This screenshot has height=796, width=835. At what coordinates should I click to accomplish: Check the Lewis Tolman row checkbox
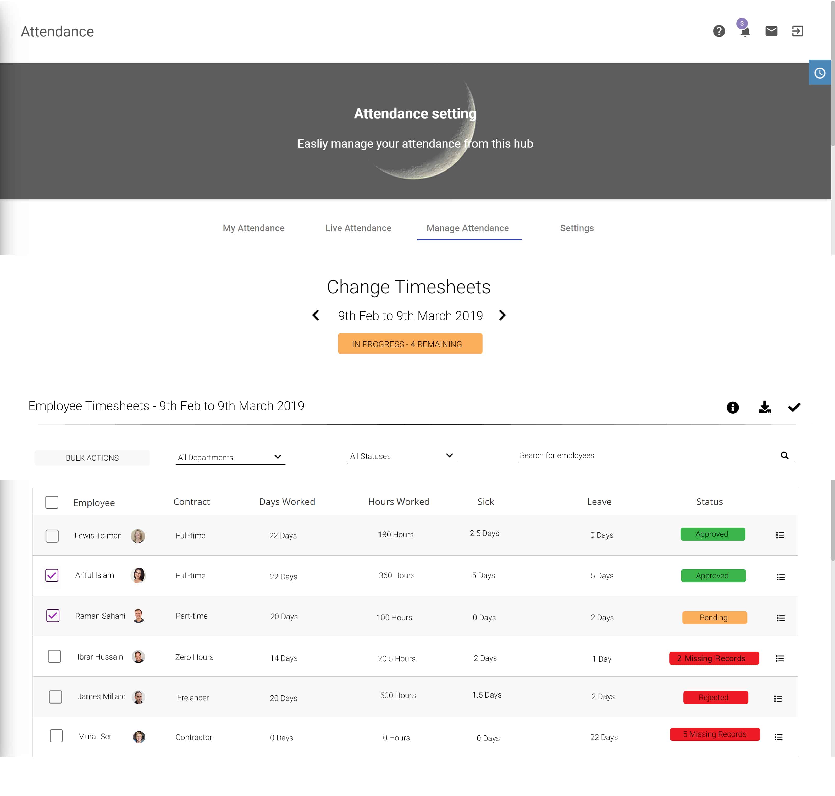[x=52, y=536]
